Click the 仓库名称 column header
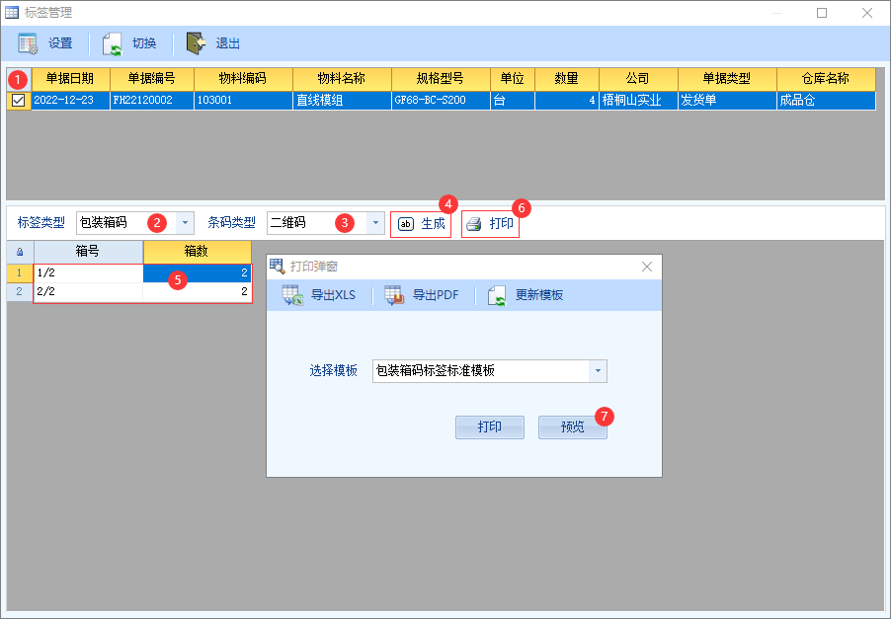The image size is (891, 619). point(826,79)
